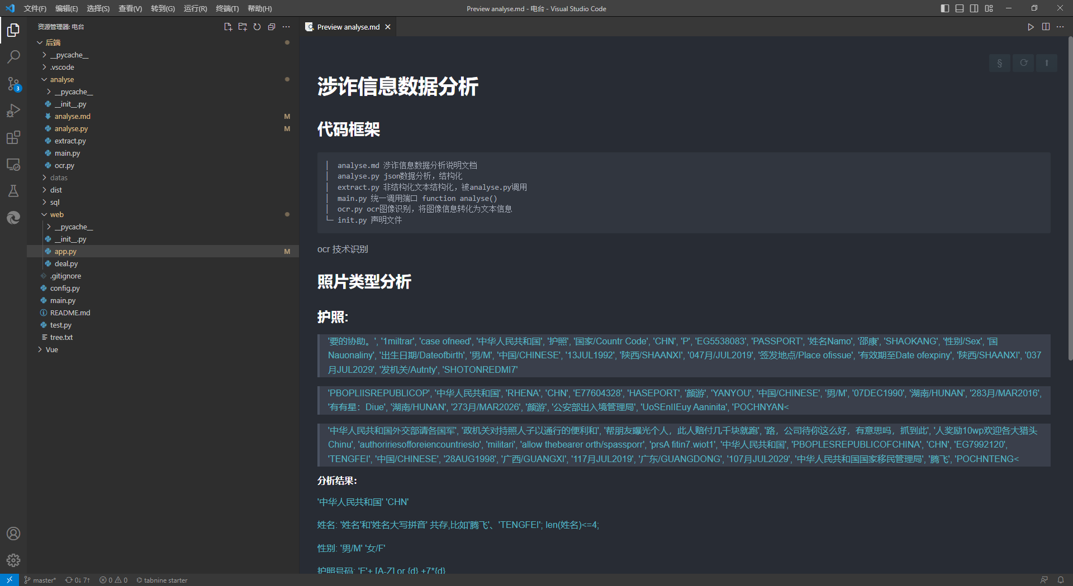This screenshot has width=1073, height=586.
Task: Open deal.py file
Action: coord(163,263)
